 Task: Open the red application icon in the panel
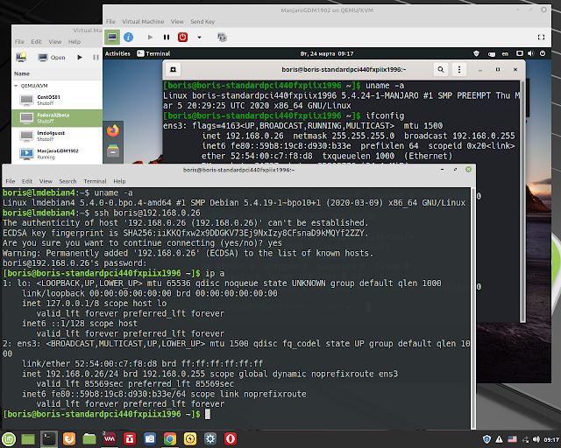point(130,439)
